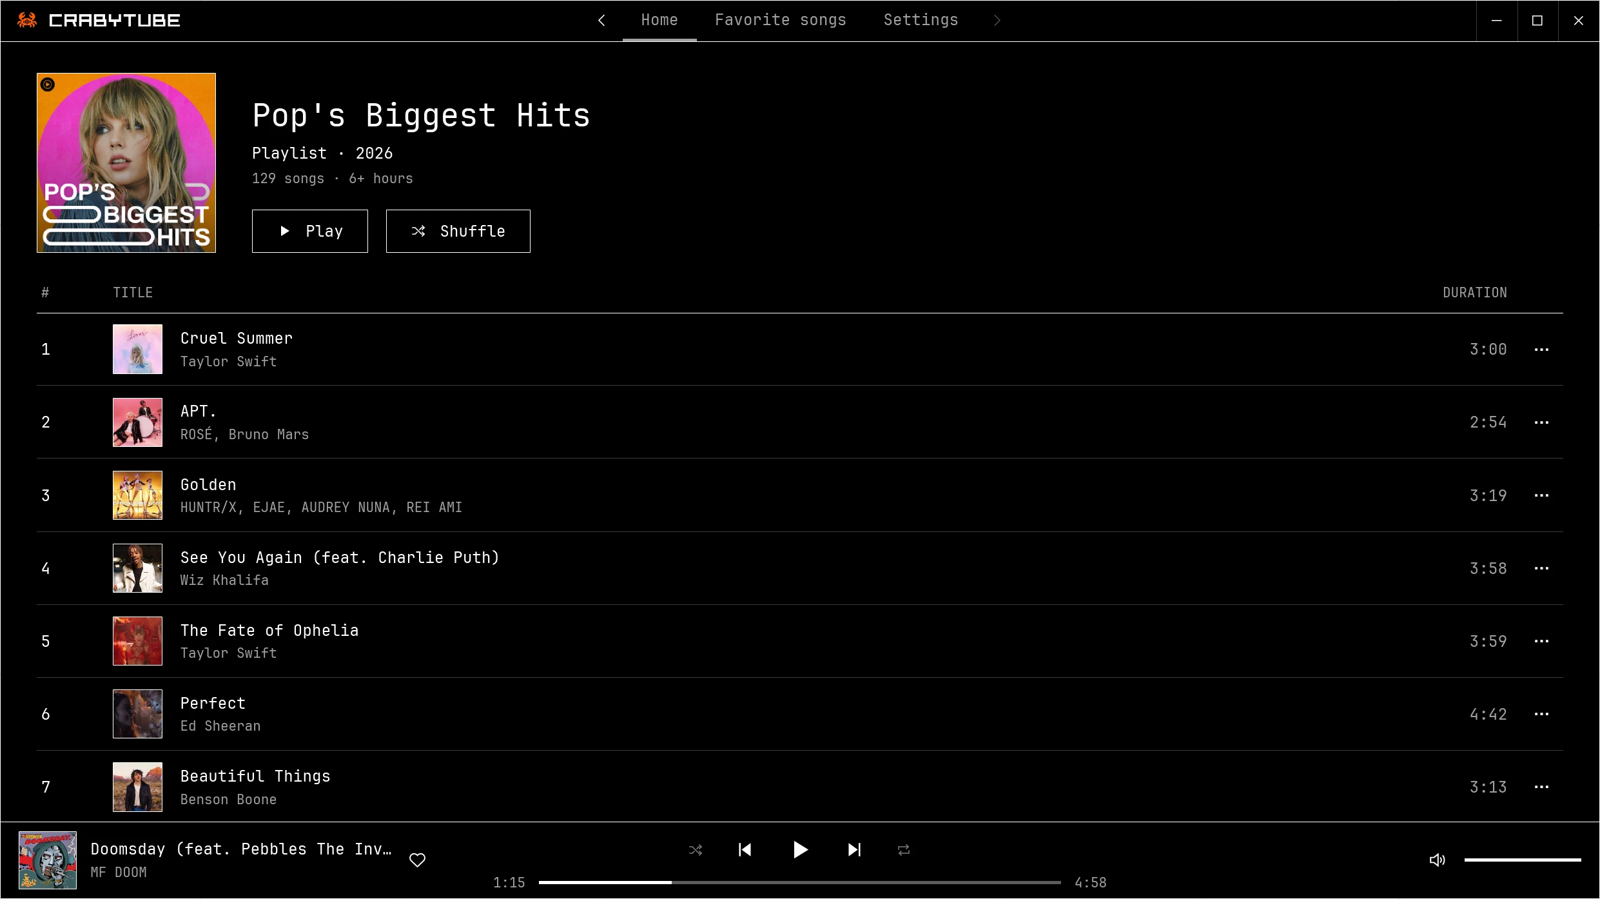The width and height of the screenshot is (1600, 899).
Task: Play the Pop's Biggest Hits playlist
Action: pos(310,231)
